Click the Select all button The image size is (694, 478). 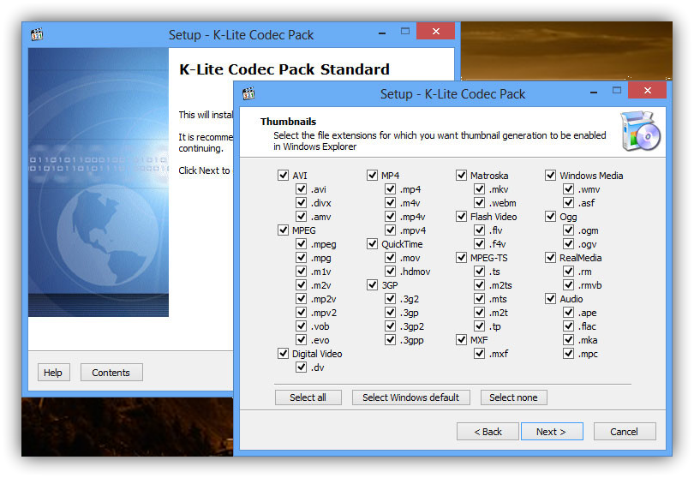coord(308,397)
